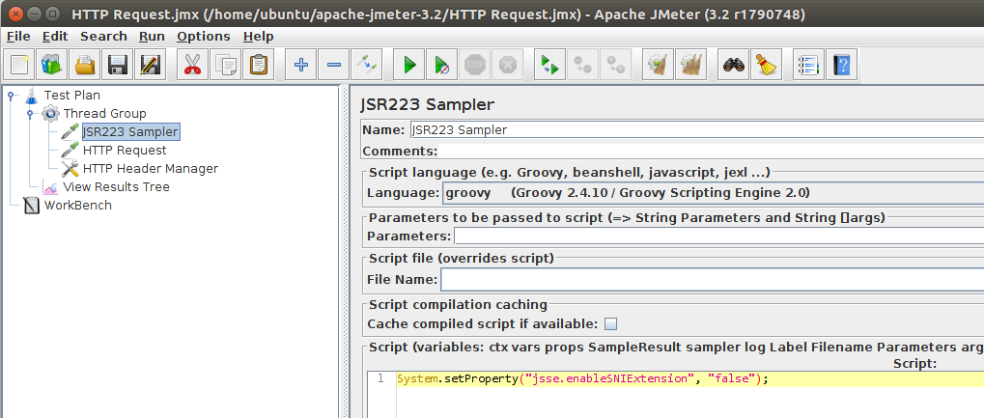The height and width of the screenshot is (418, 984).
Task: Click the JSR223 Sampler panel heading
Action: 428,105
